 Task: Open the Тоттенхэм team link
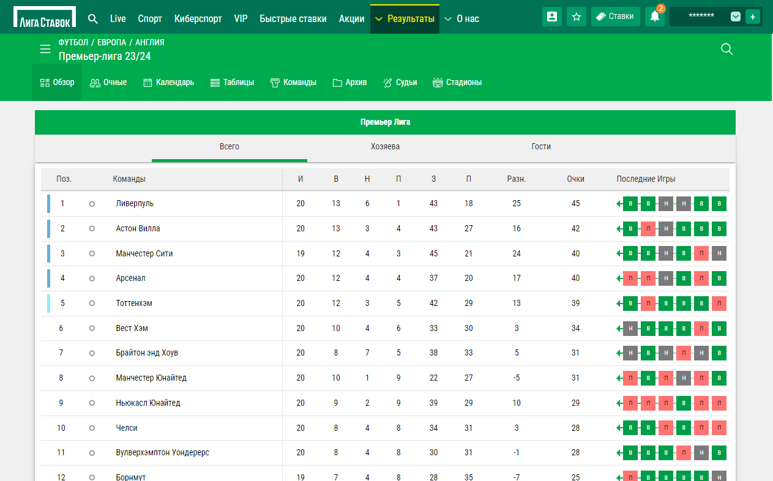(x=134, y=303)
